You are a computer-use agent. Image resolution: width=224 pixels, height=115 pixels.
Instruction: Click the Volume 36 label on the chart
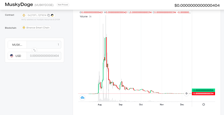(86, 16)
